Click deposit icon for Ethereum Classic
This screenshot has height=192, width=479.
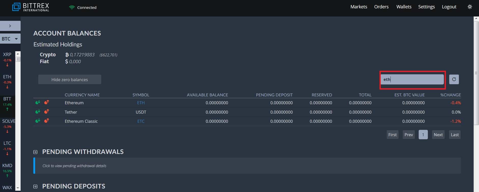[x=38, y=121]
